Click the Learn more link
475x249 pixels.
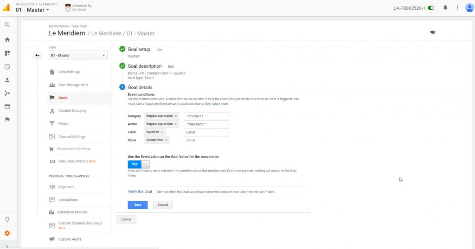220,104
